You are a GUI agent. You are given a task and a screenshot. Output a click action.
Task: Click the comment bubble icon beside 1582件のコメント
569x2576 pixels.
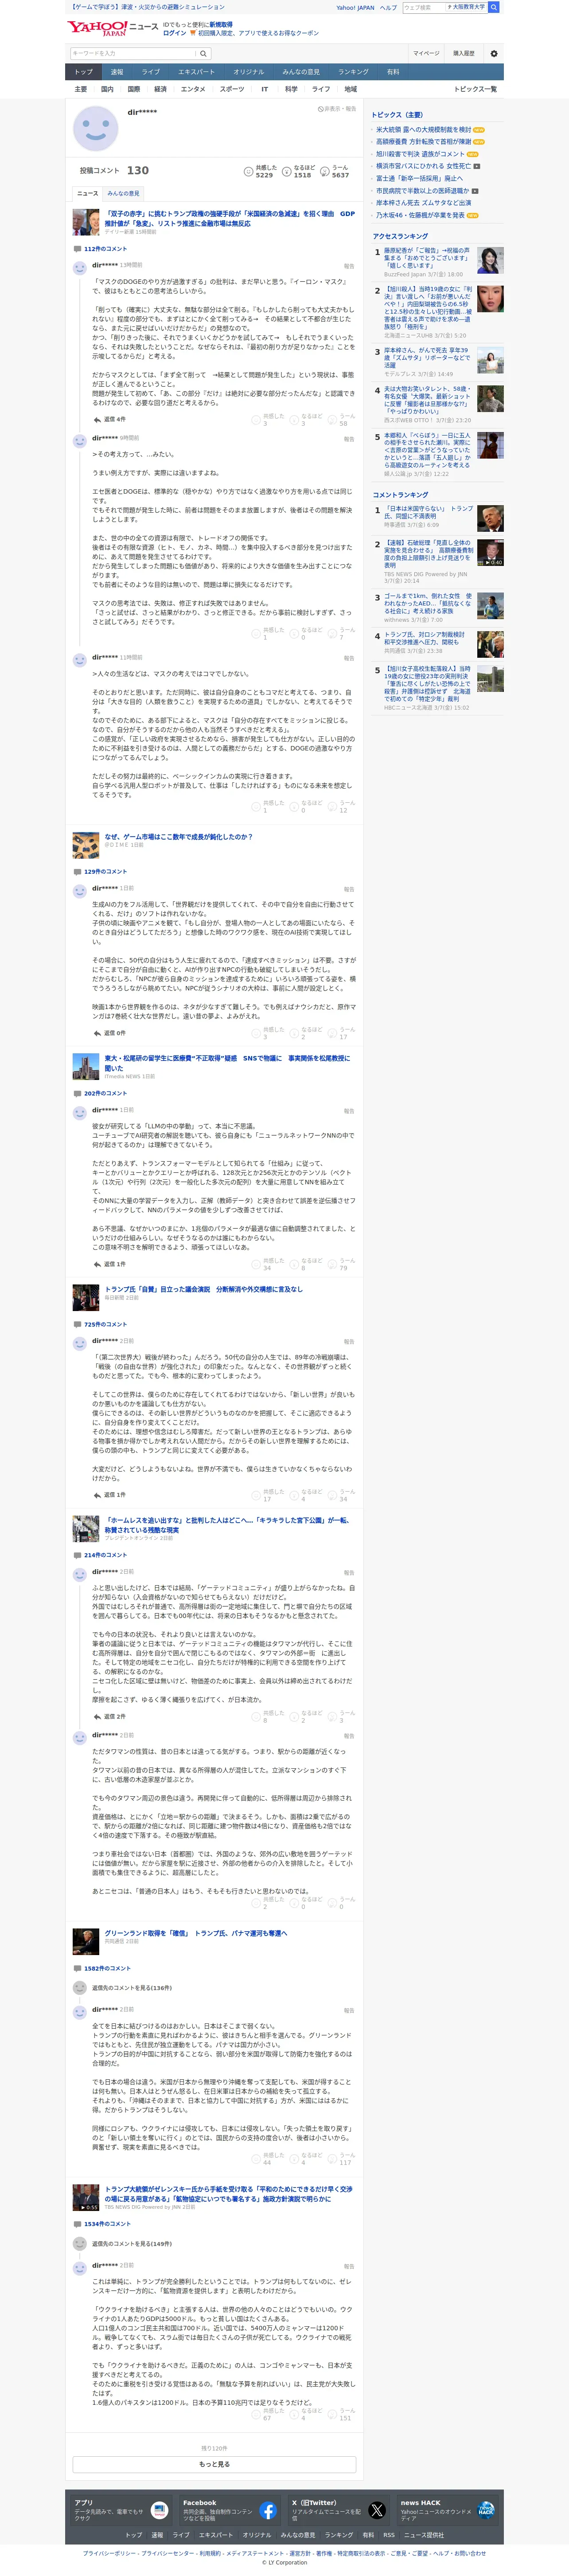click(x=77, y=1969)
